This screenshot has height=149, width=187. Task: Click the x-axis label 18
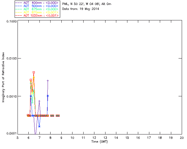coord(160,138)
